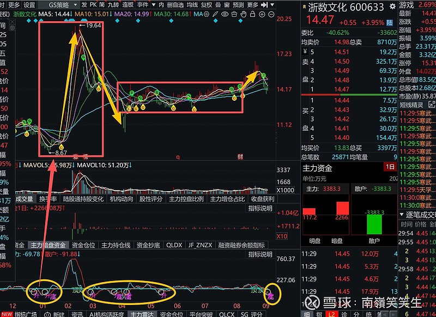Click the 窗 window button

pyautogui.click(x=227, y=5)
